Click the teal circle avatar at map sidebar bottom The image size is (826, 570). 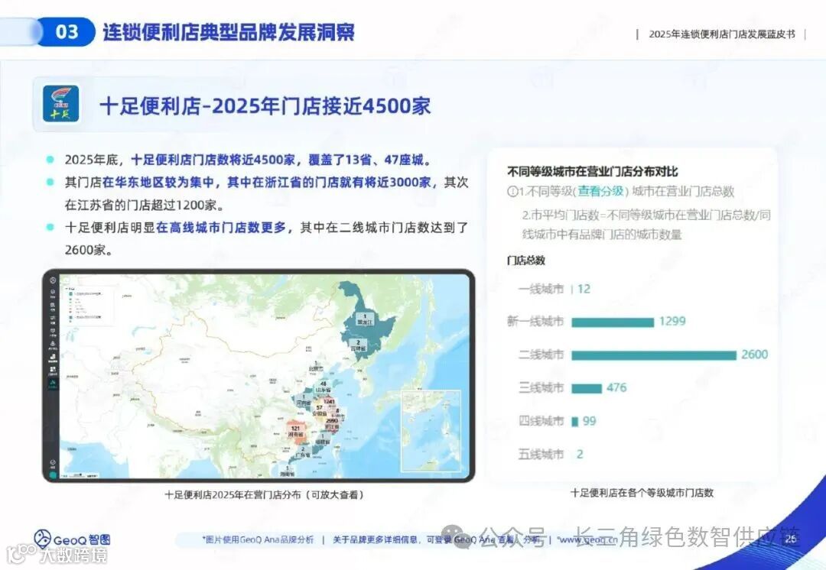click(x=53, y=474)
